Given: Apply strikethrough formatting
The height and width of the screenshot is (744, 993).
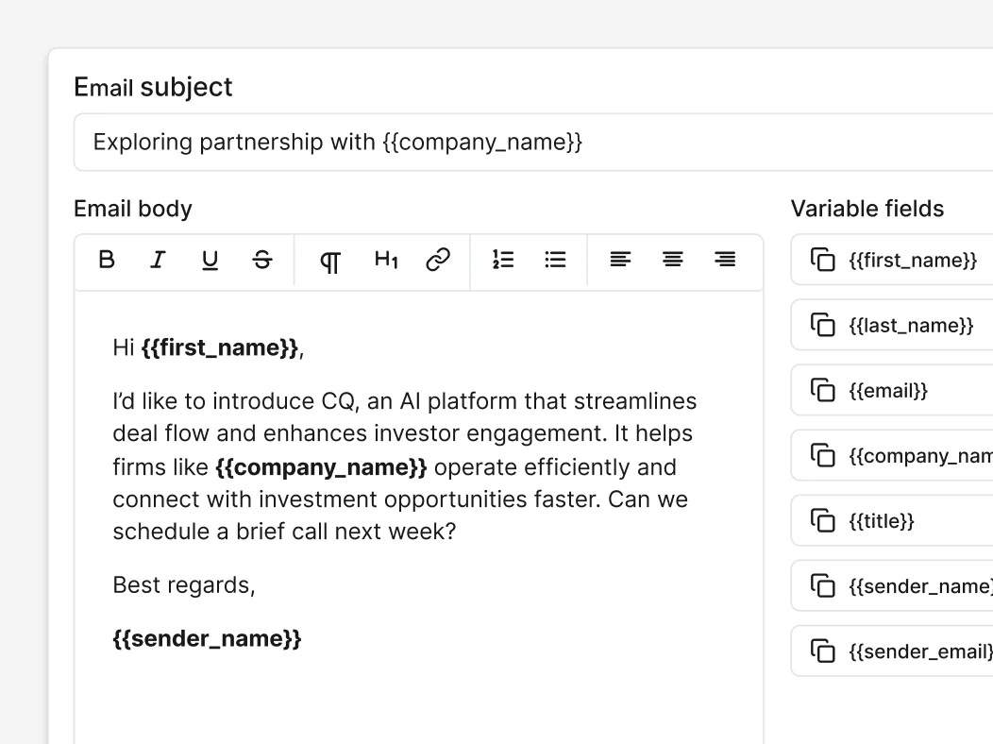Looking at the screenshot, I should 262,260.
